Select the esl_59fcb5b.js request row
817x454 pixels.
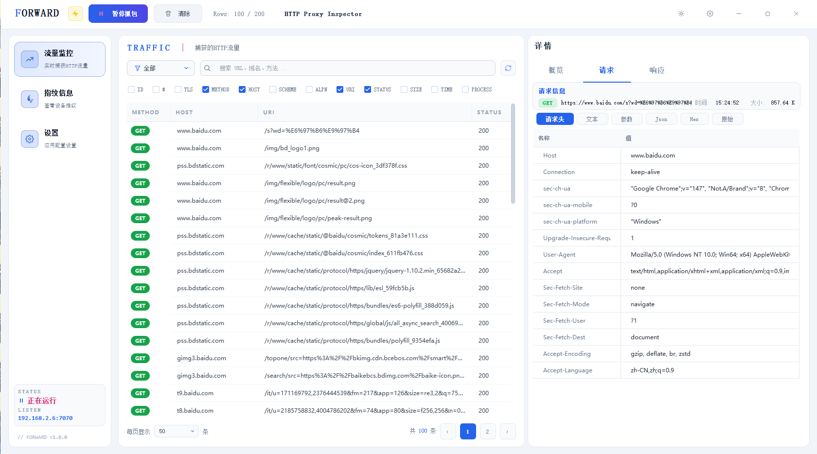click(319, 288)
